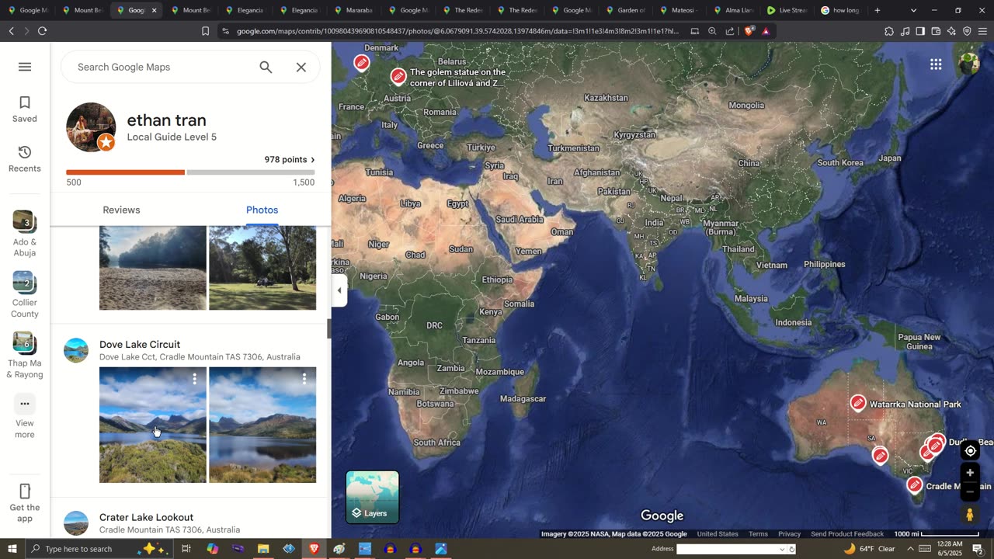The image size is (994, 559).
Task: Open the taskbar Address dropdown
Action: pyautogui.click(x=781, y=549)
